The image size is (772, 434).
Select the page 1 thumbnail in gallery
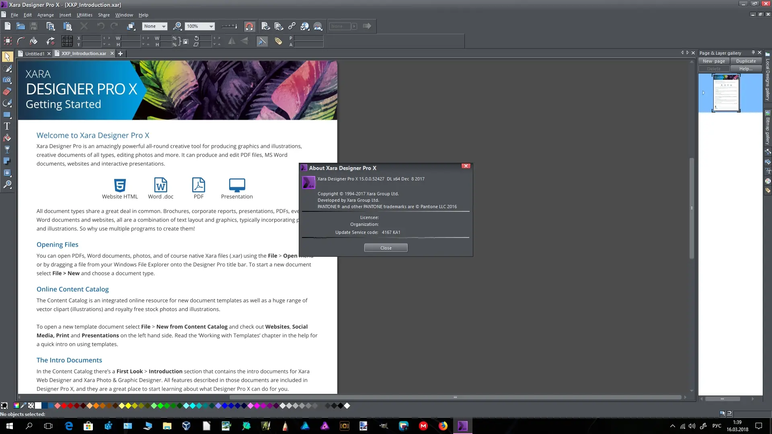(726, 93)
